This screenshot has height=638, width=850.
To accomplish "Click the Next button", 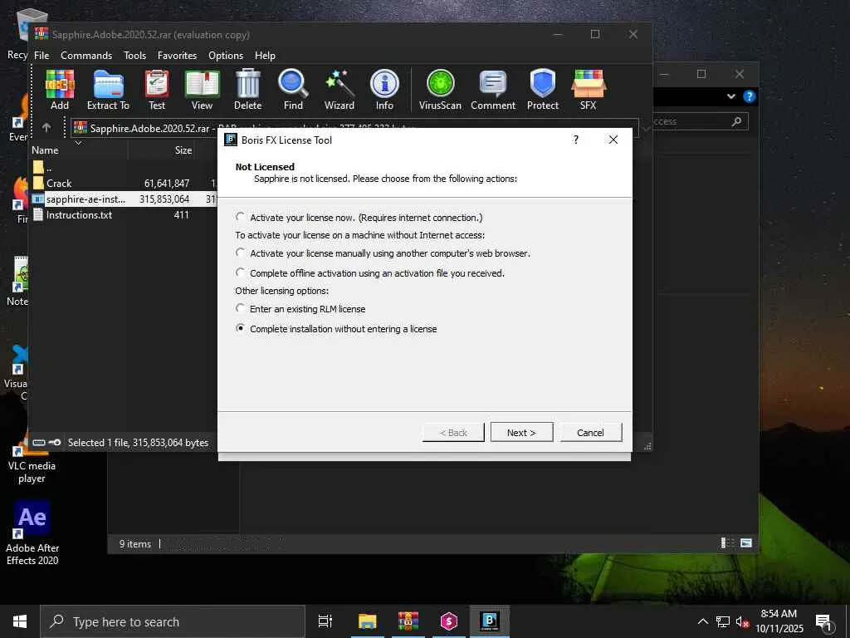I will [x=521, y=432].
